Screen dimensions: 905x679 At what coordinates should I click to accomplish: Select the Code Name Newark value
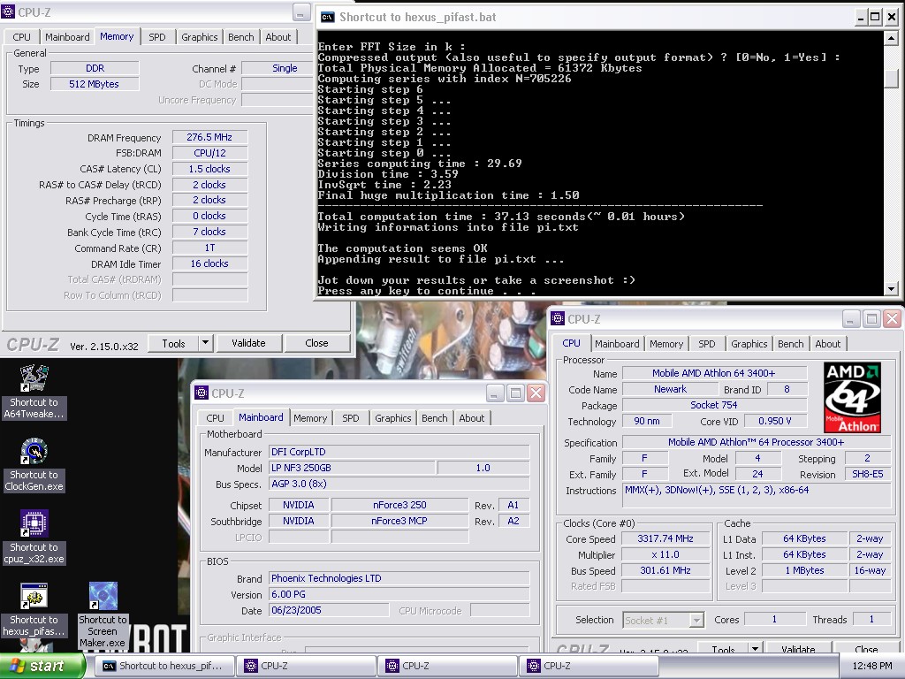[670, 390]
